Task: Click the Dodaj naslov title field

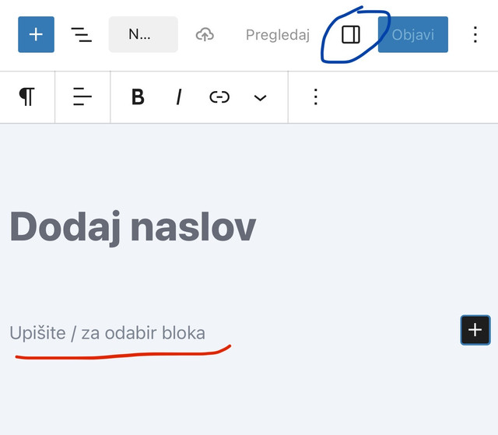Action: point(133,226)
